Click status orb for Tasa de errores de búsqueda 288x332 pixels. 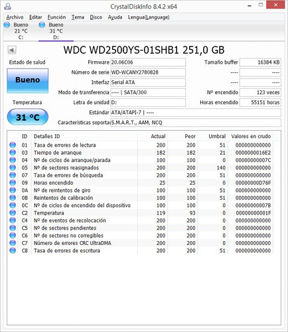(13, 175)
